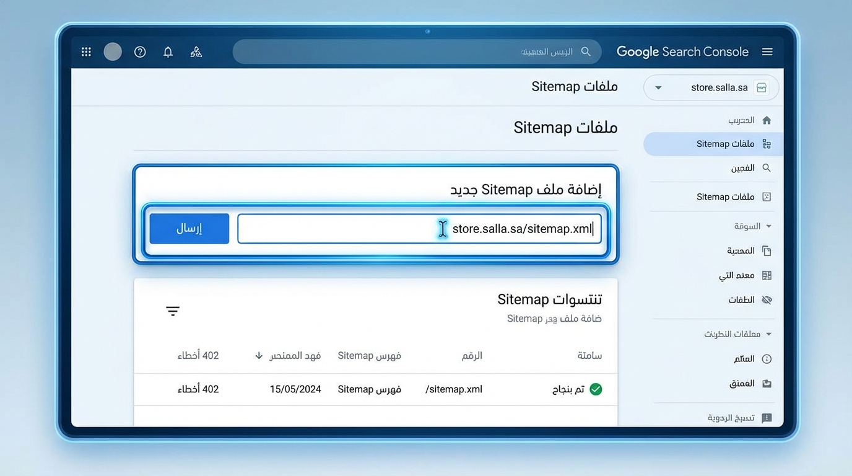Select the highlighted ملفات Sitemap sidebar item
852x476 pixels.
713,144
